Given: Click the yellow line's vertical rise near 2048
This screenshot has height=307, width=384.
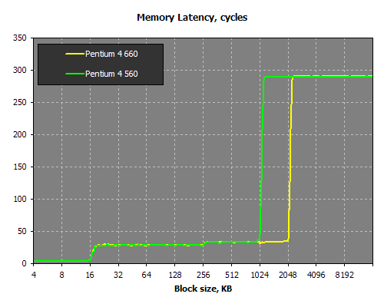Looking at the screenshot, I should tap(290, 159).
